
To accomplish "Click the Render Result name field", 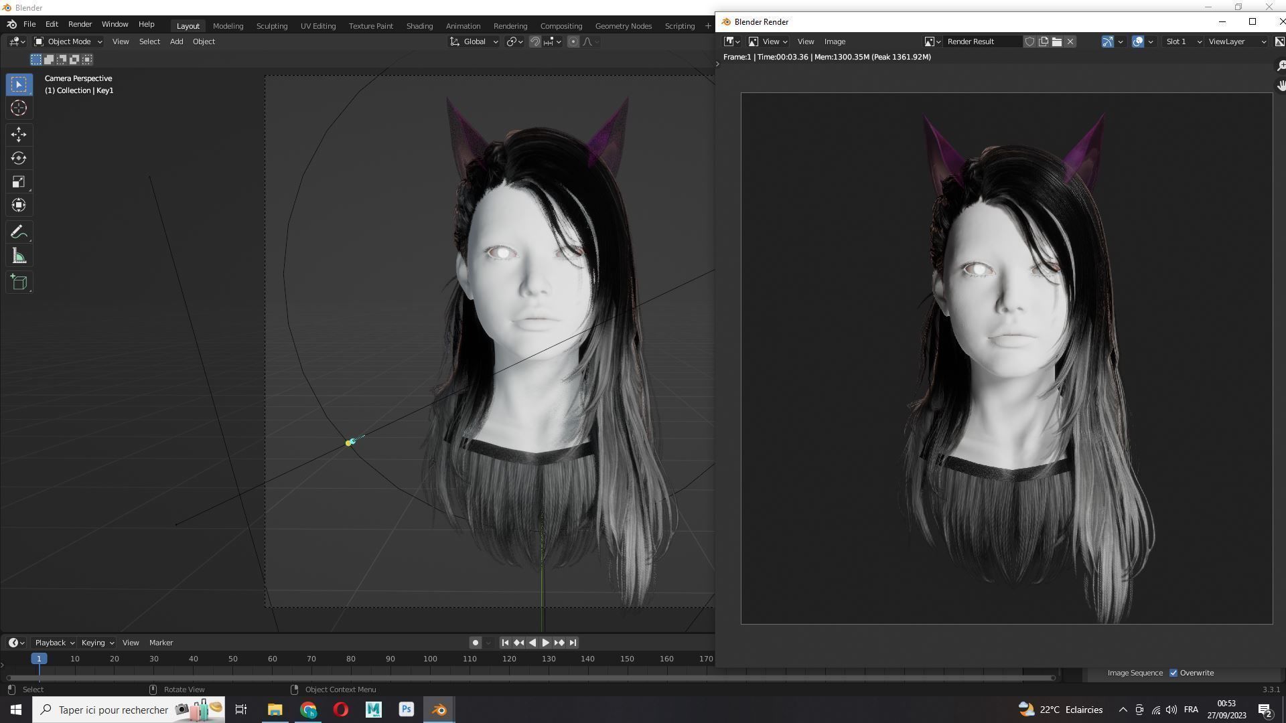I will (983, 42).
